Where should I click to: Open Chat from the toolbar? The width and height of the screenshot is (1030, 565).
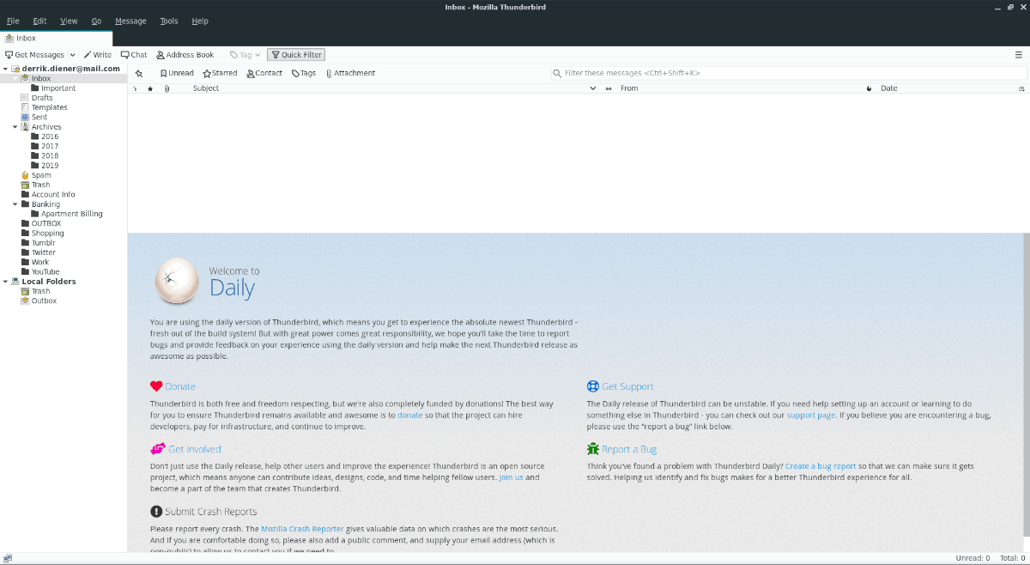tap(133, 55)
